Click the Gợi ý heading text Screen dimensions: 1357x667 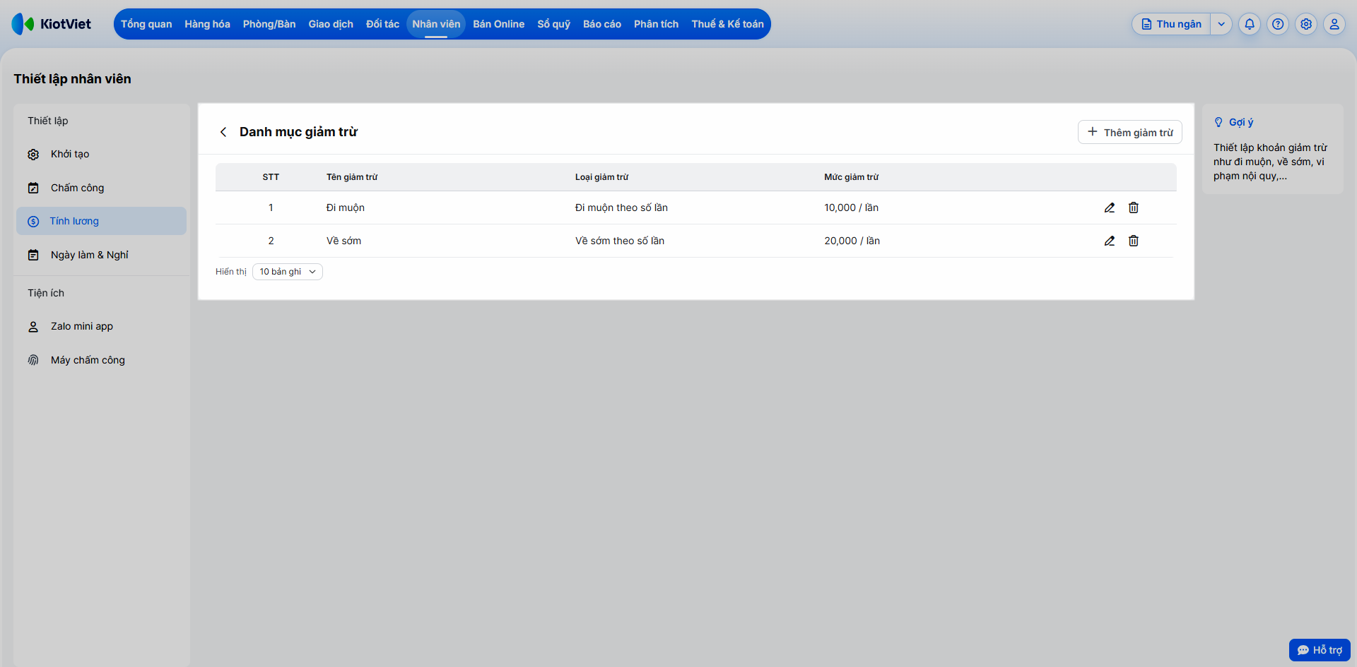(x=1241, y=122)
